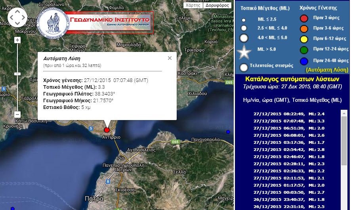Click the green 'Πριν 12-24 ώρες' legend circle
351x210 pixels.
click(x=304, y=49)
